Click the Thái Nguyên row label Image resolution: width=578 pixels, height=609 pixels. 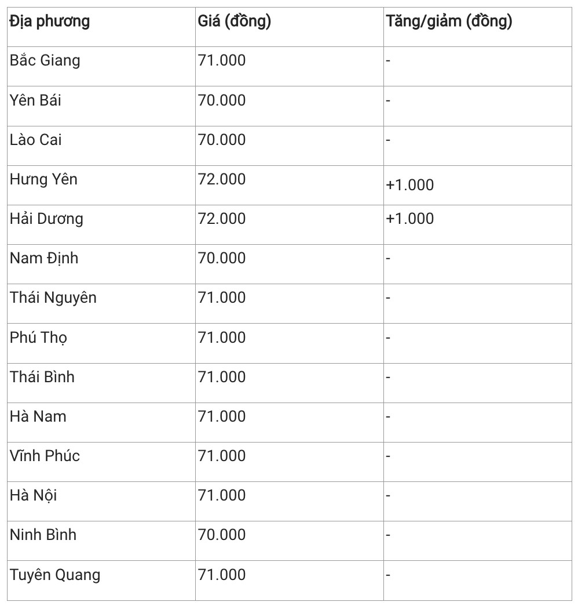point(53,298)
